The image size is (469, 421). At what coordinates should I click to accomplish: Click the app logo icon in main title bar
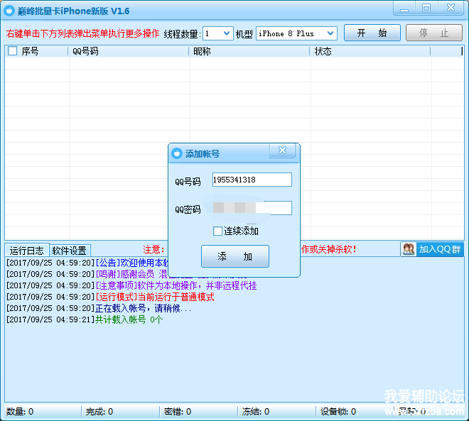(x=9, y=11)
